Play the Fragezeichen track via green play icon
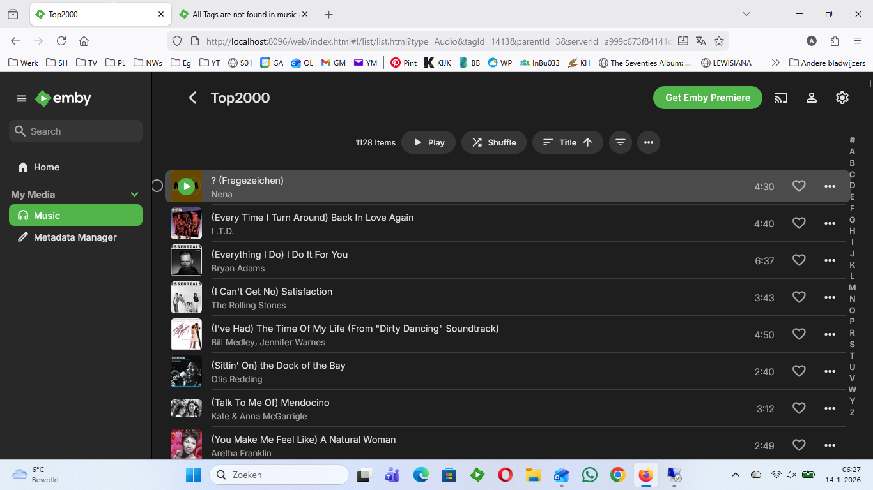This screenshot has height=490, width=873. click(186, 186)
